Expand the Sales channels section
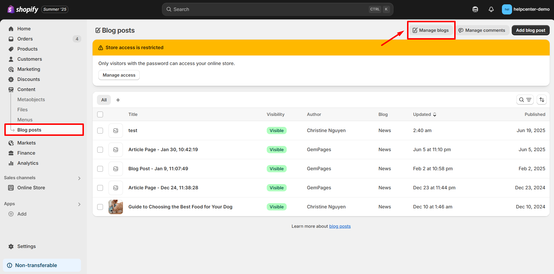This screenshot has height=274, width=554. (79, 178)
